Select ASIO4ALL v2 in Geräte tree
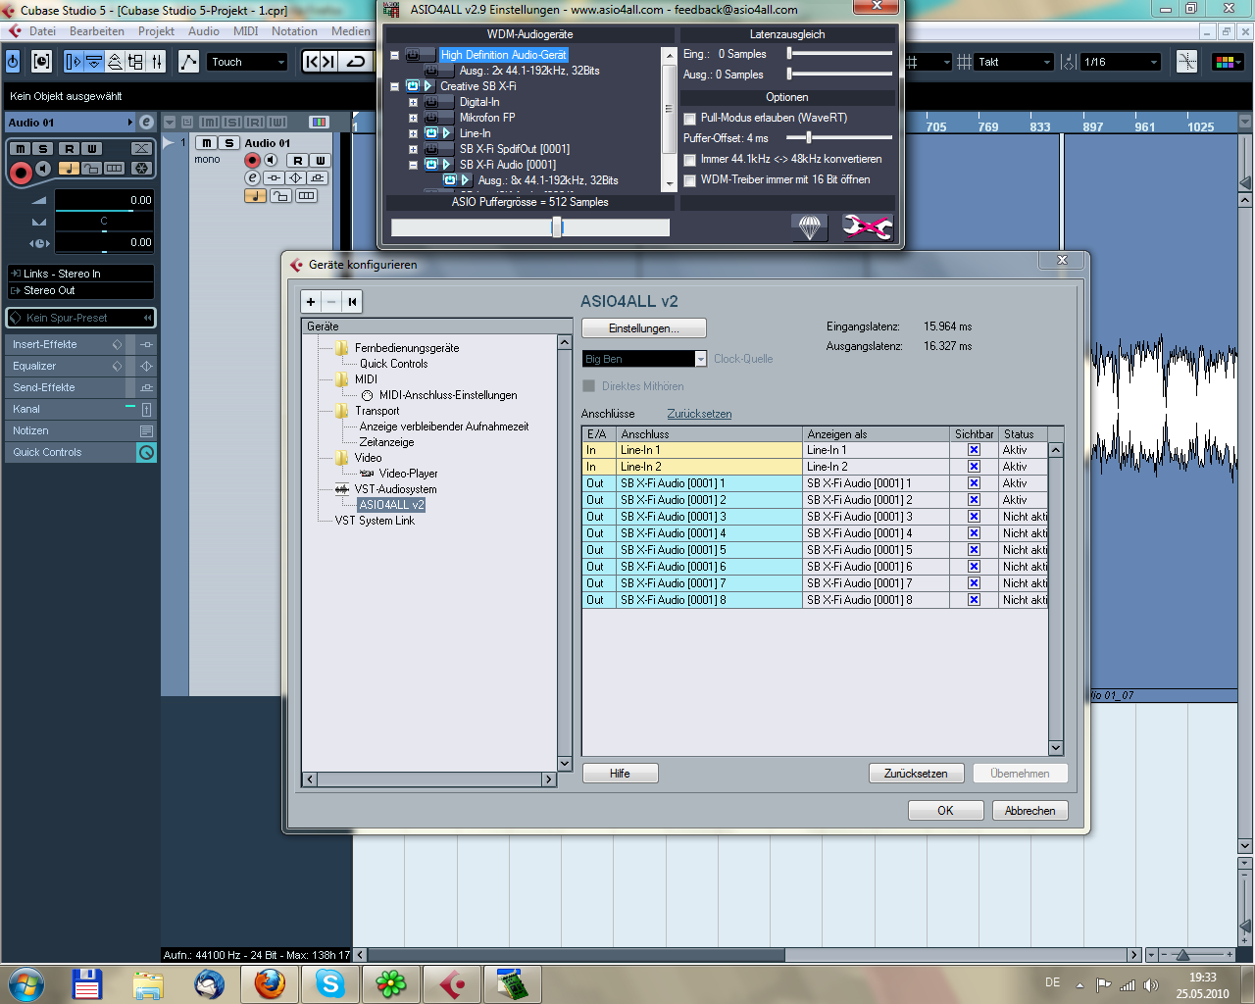 (x=391, y=505)
